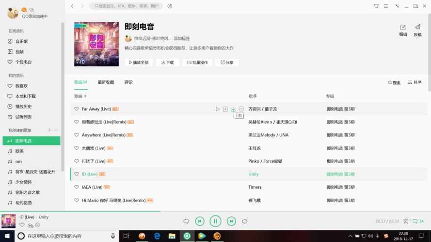The width and height of the screenshot is (431, 242).
Task: Click the volume speaker icon
Action: pos(244,221)
